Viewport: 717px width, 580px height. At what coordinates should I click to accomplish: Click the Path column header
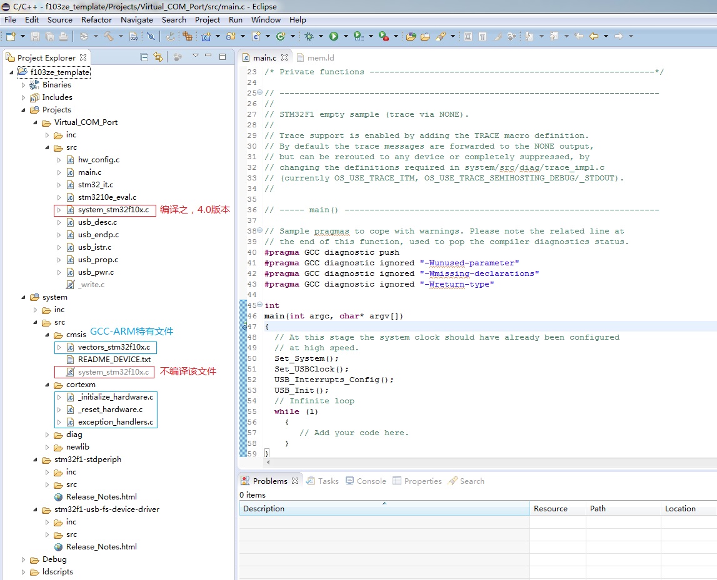(623, 508)
